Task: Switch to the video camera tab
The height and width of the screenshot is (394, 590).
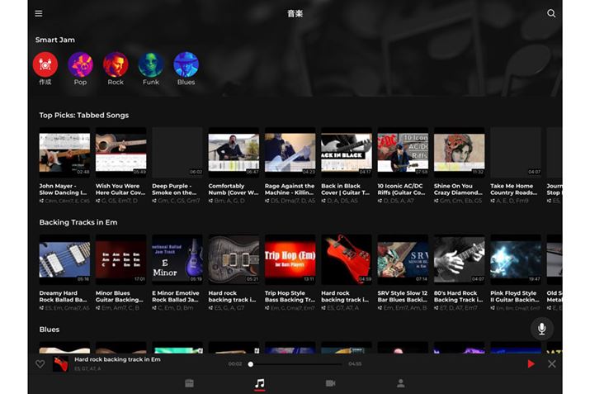Action: [330, 383]
